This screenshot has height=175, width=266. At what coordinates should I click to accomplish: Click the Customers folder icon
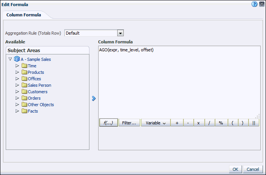click(x=24, y=92)
